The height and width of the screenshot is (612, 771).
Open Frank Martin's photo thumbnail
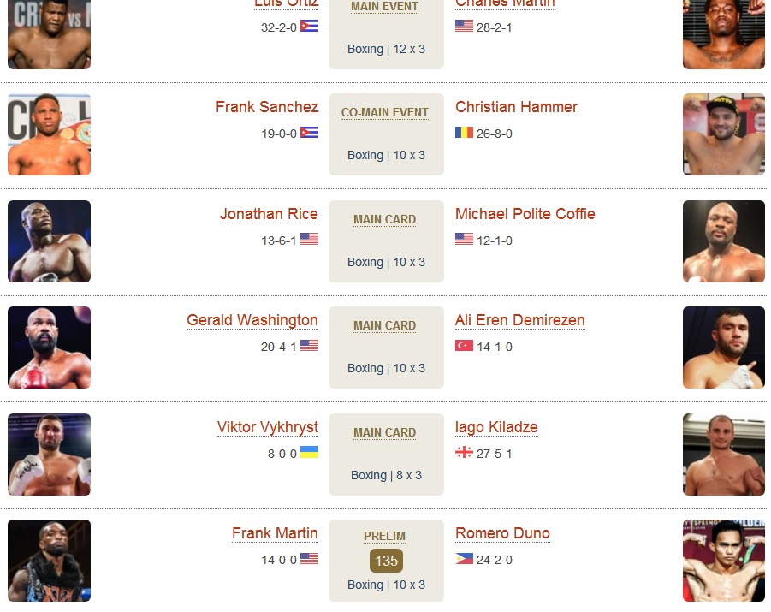click(x=49, y=561)
